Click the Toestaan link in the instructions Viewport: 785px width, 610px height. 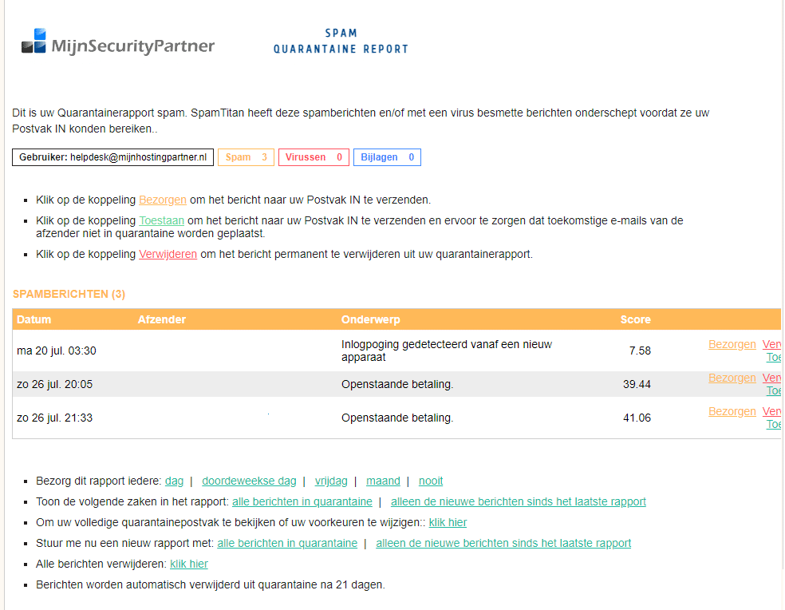coord(162,220)
